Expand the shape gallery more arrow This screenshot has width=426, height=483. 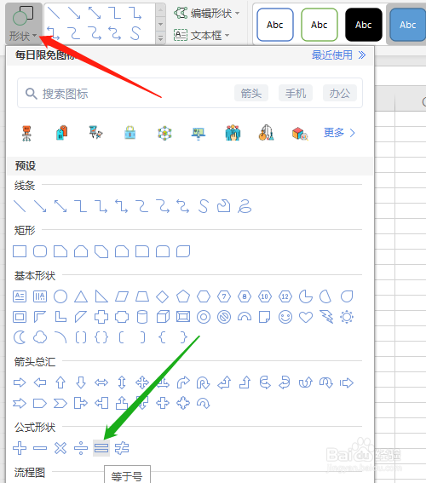click(160, 38)
